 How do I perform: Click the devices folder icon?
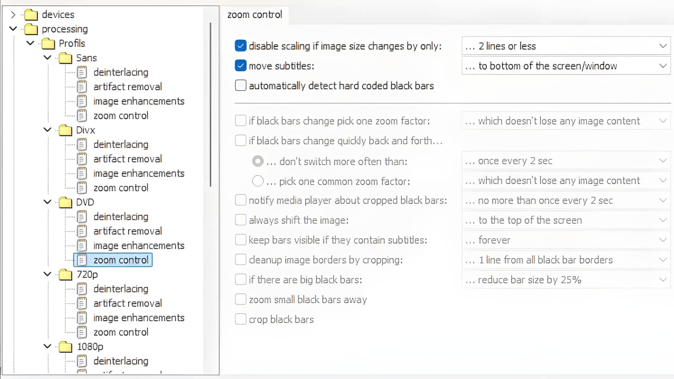31,15
